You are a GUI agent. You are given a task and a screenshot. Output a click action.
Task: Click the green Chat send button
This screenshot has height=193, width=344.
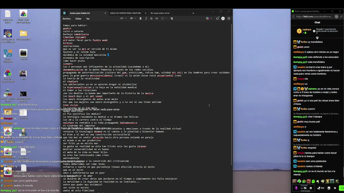click(x=341, y=188)
